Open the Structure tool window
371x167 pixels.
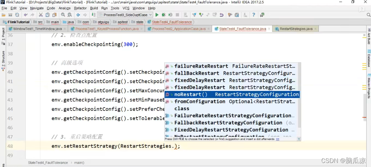tap(3, 61)
